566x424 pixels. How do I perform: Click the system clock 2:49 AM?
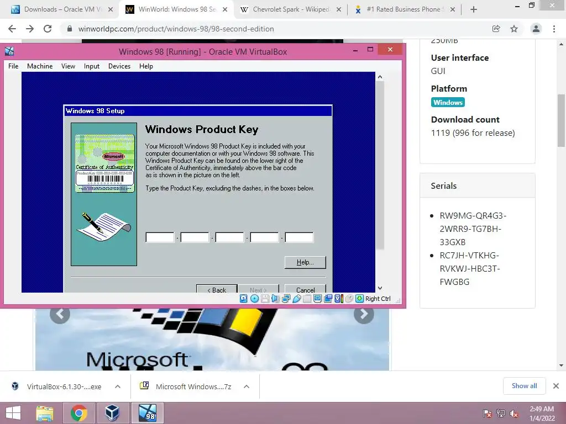[542, 409]
